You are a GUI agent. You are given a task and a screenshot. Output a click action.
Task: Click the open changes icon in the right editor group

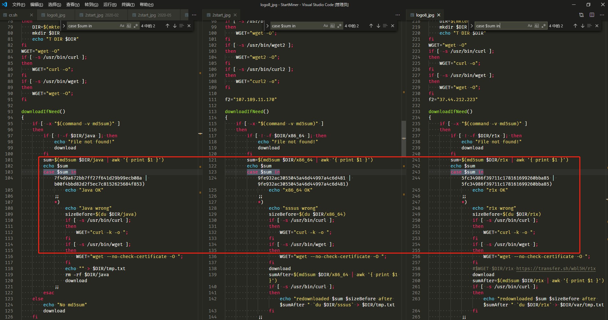pyautogui.click(x=581, y=15)
